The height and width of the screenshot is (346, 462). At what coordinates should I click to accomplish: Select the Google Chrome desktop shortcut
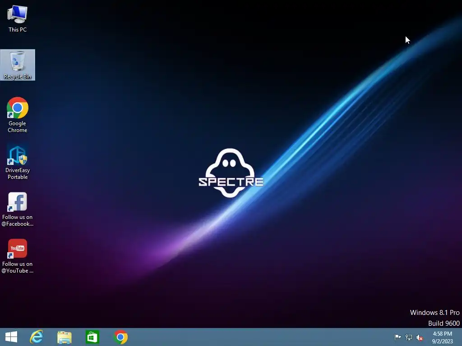click(18, 115)
